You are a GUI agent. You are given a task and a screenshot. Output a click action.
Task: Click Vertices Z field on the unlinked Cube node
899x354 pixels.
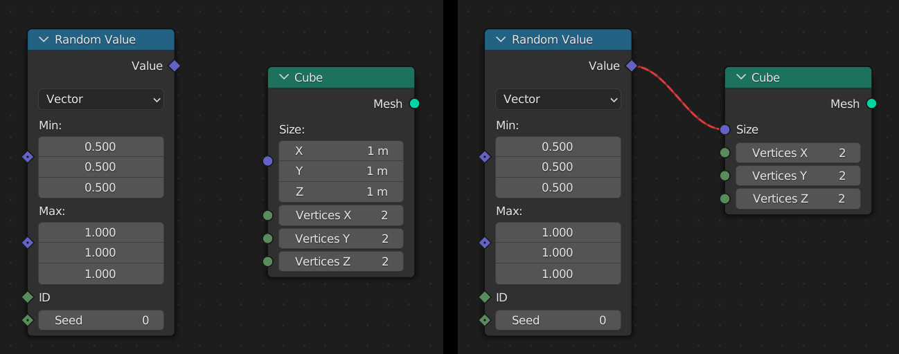tap(341, 261)
